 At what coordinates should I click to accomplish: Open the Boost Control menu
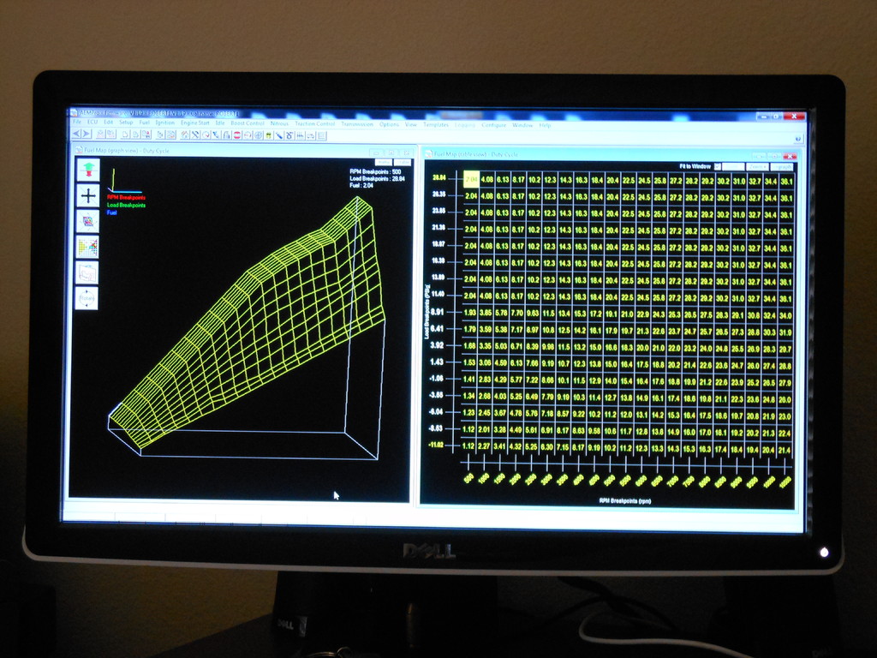tap(248, 123)
